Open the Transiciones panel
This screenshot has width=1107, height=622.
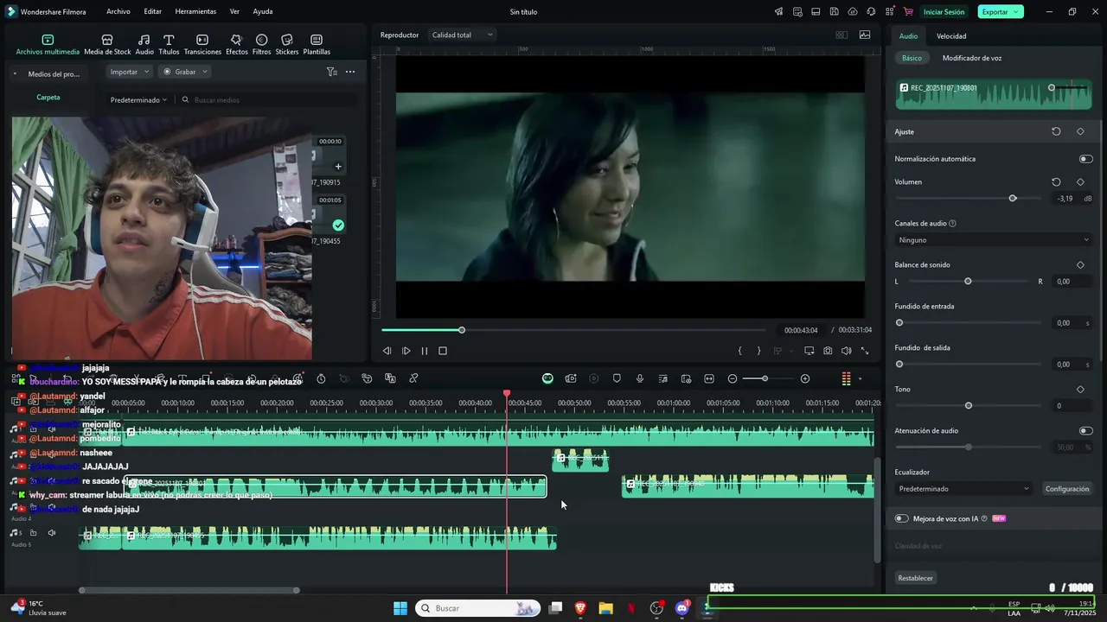[x=202, y=45]
